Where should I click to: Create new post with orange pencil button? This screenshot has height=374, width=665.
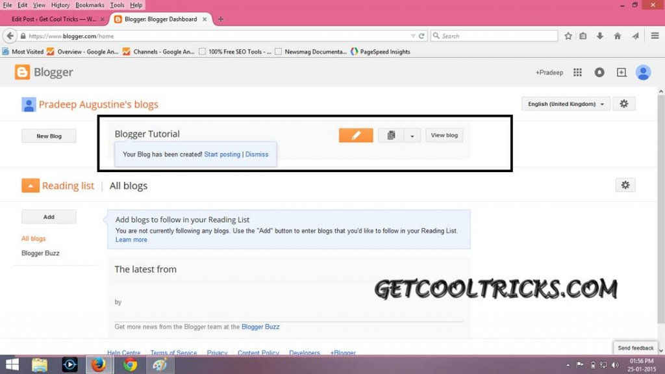tap(356, 135)
